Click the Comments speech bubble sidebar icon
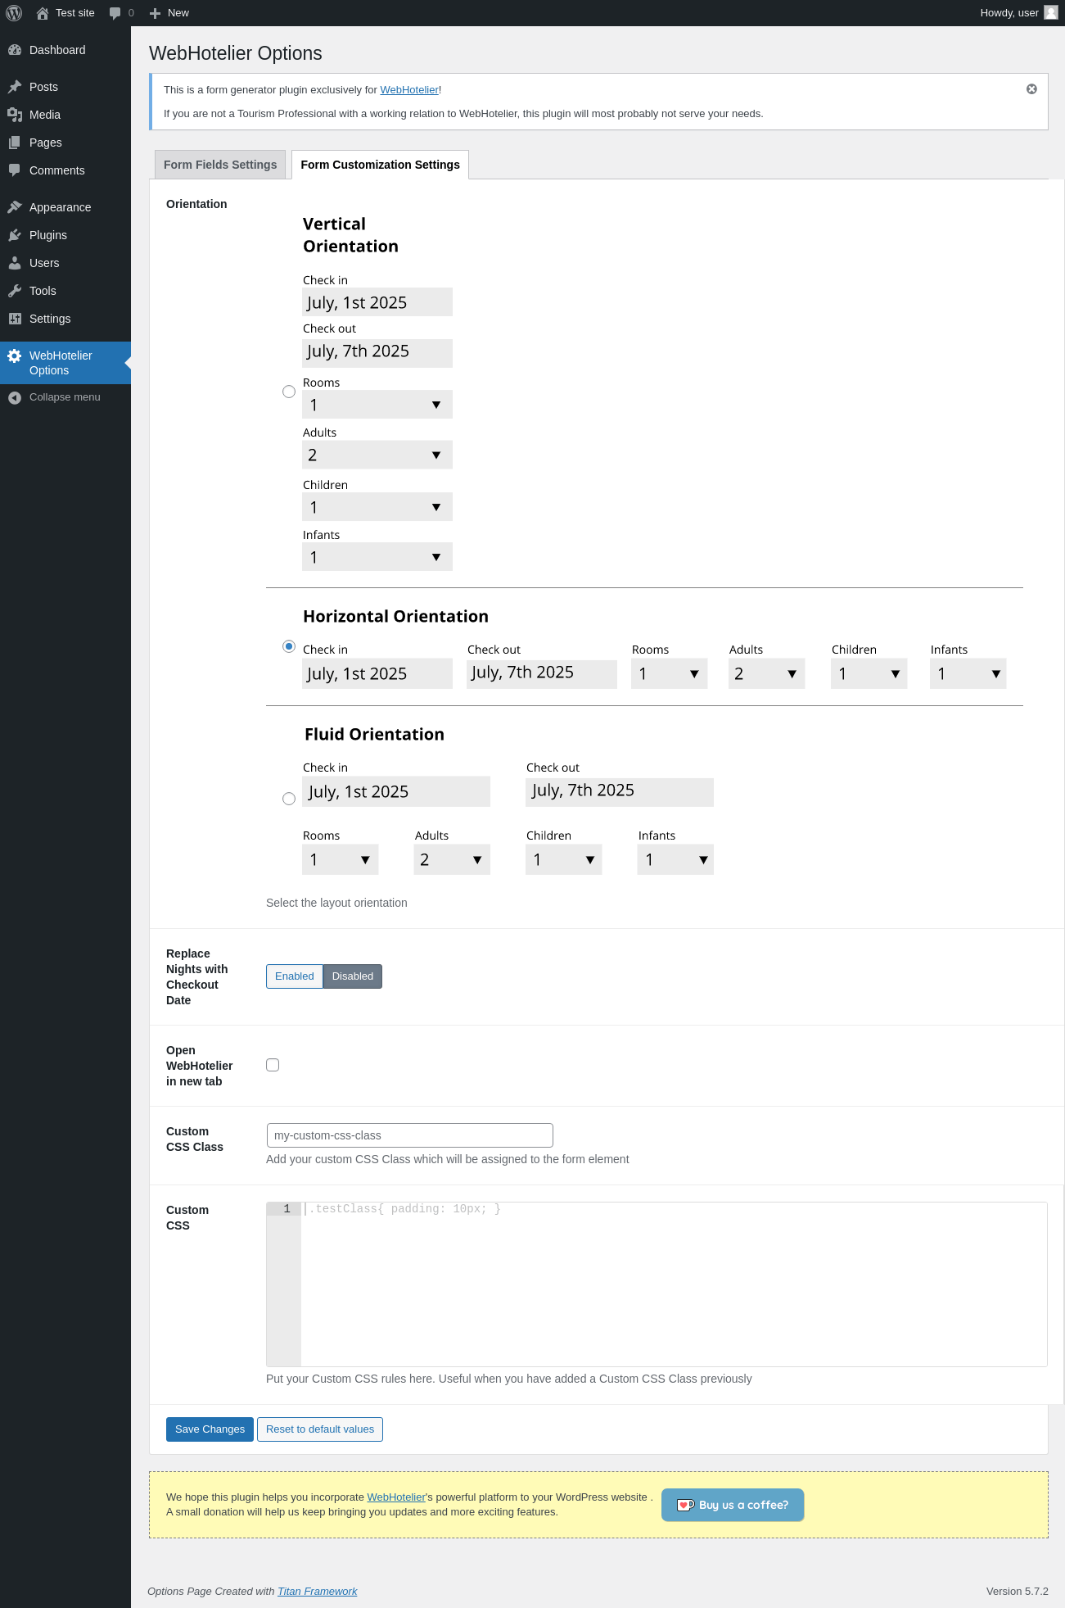Viewport: 1065px width, 1608px height. pyautogui.click(x=15, y=170)
